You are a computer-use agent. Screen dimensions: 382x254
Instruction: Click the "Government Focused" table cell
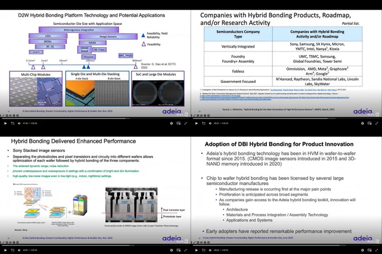click(238, 81)
